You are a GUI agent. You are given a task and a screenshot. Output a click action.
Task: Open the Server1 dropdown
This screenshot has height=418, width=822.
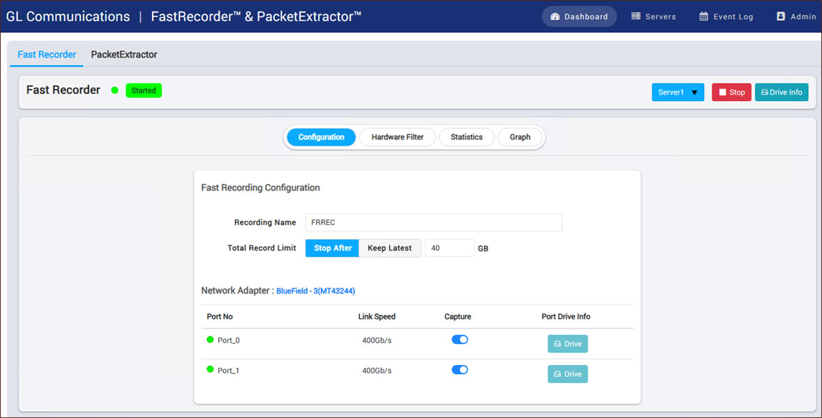coord(678,92)
